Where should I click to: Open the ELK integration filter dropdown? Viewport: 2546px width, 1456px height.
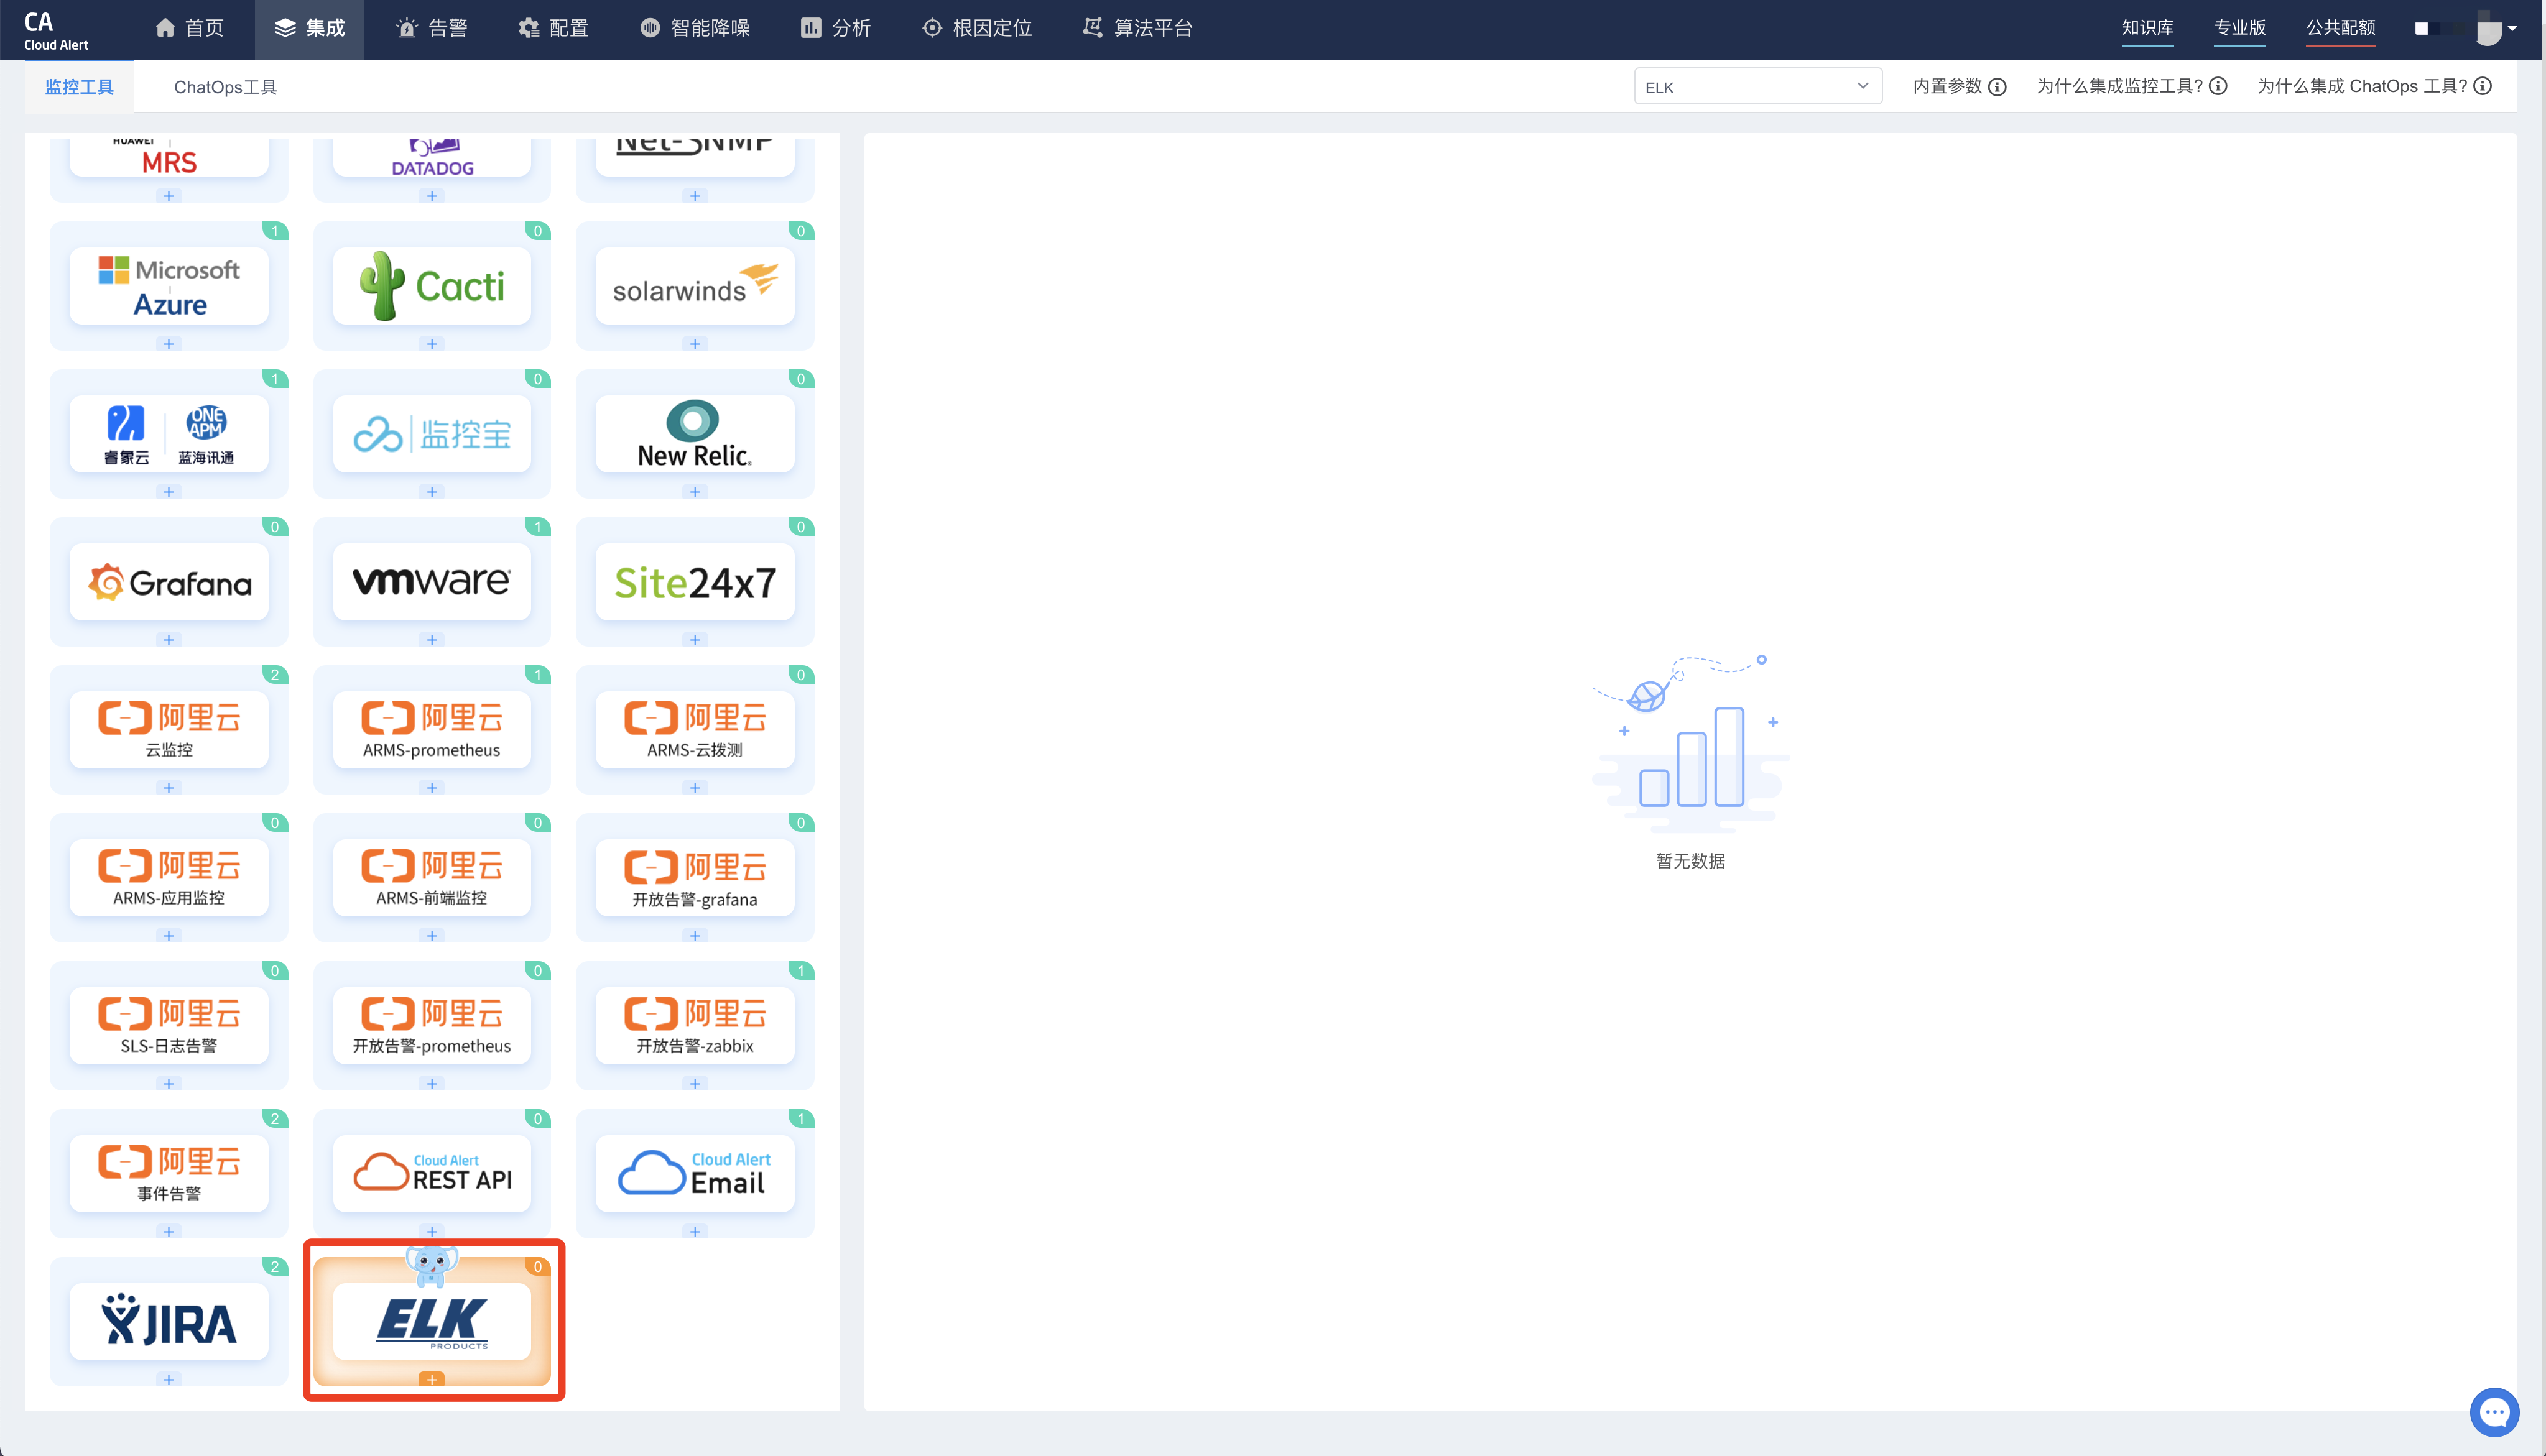point(1757,87)
